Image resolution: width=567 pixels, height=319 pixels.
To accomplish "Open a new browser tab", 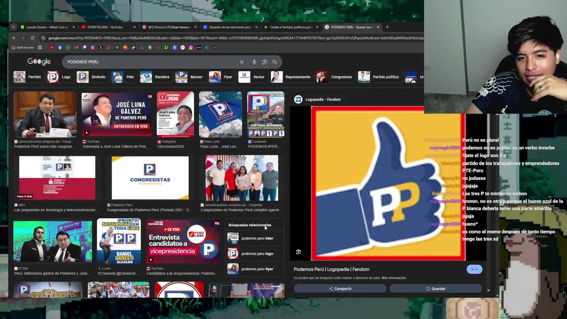I will (387, 27).
